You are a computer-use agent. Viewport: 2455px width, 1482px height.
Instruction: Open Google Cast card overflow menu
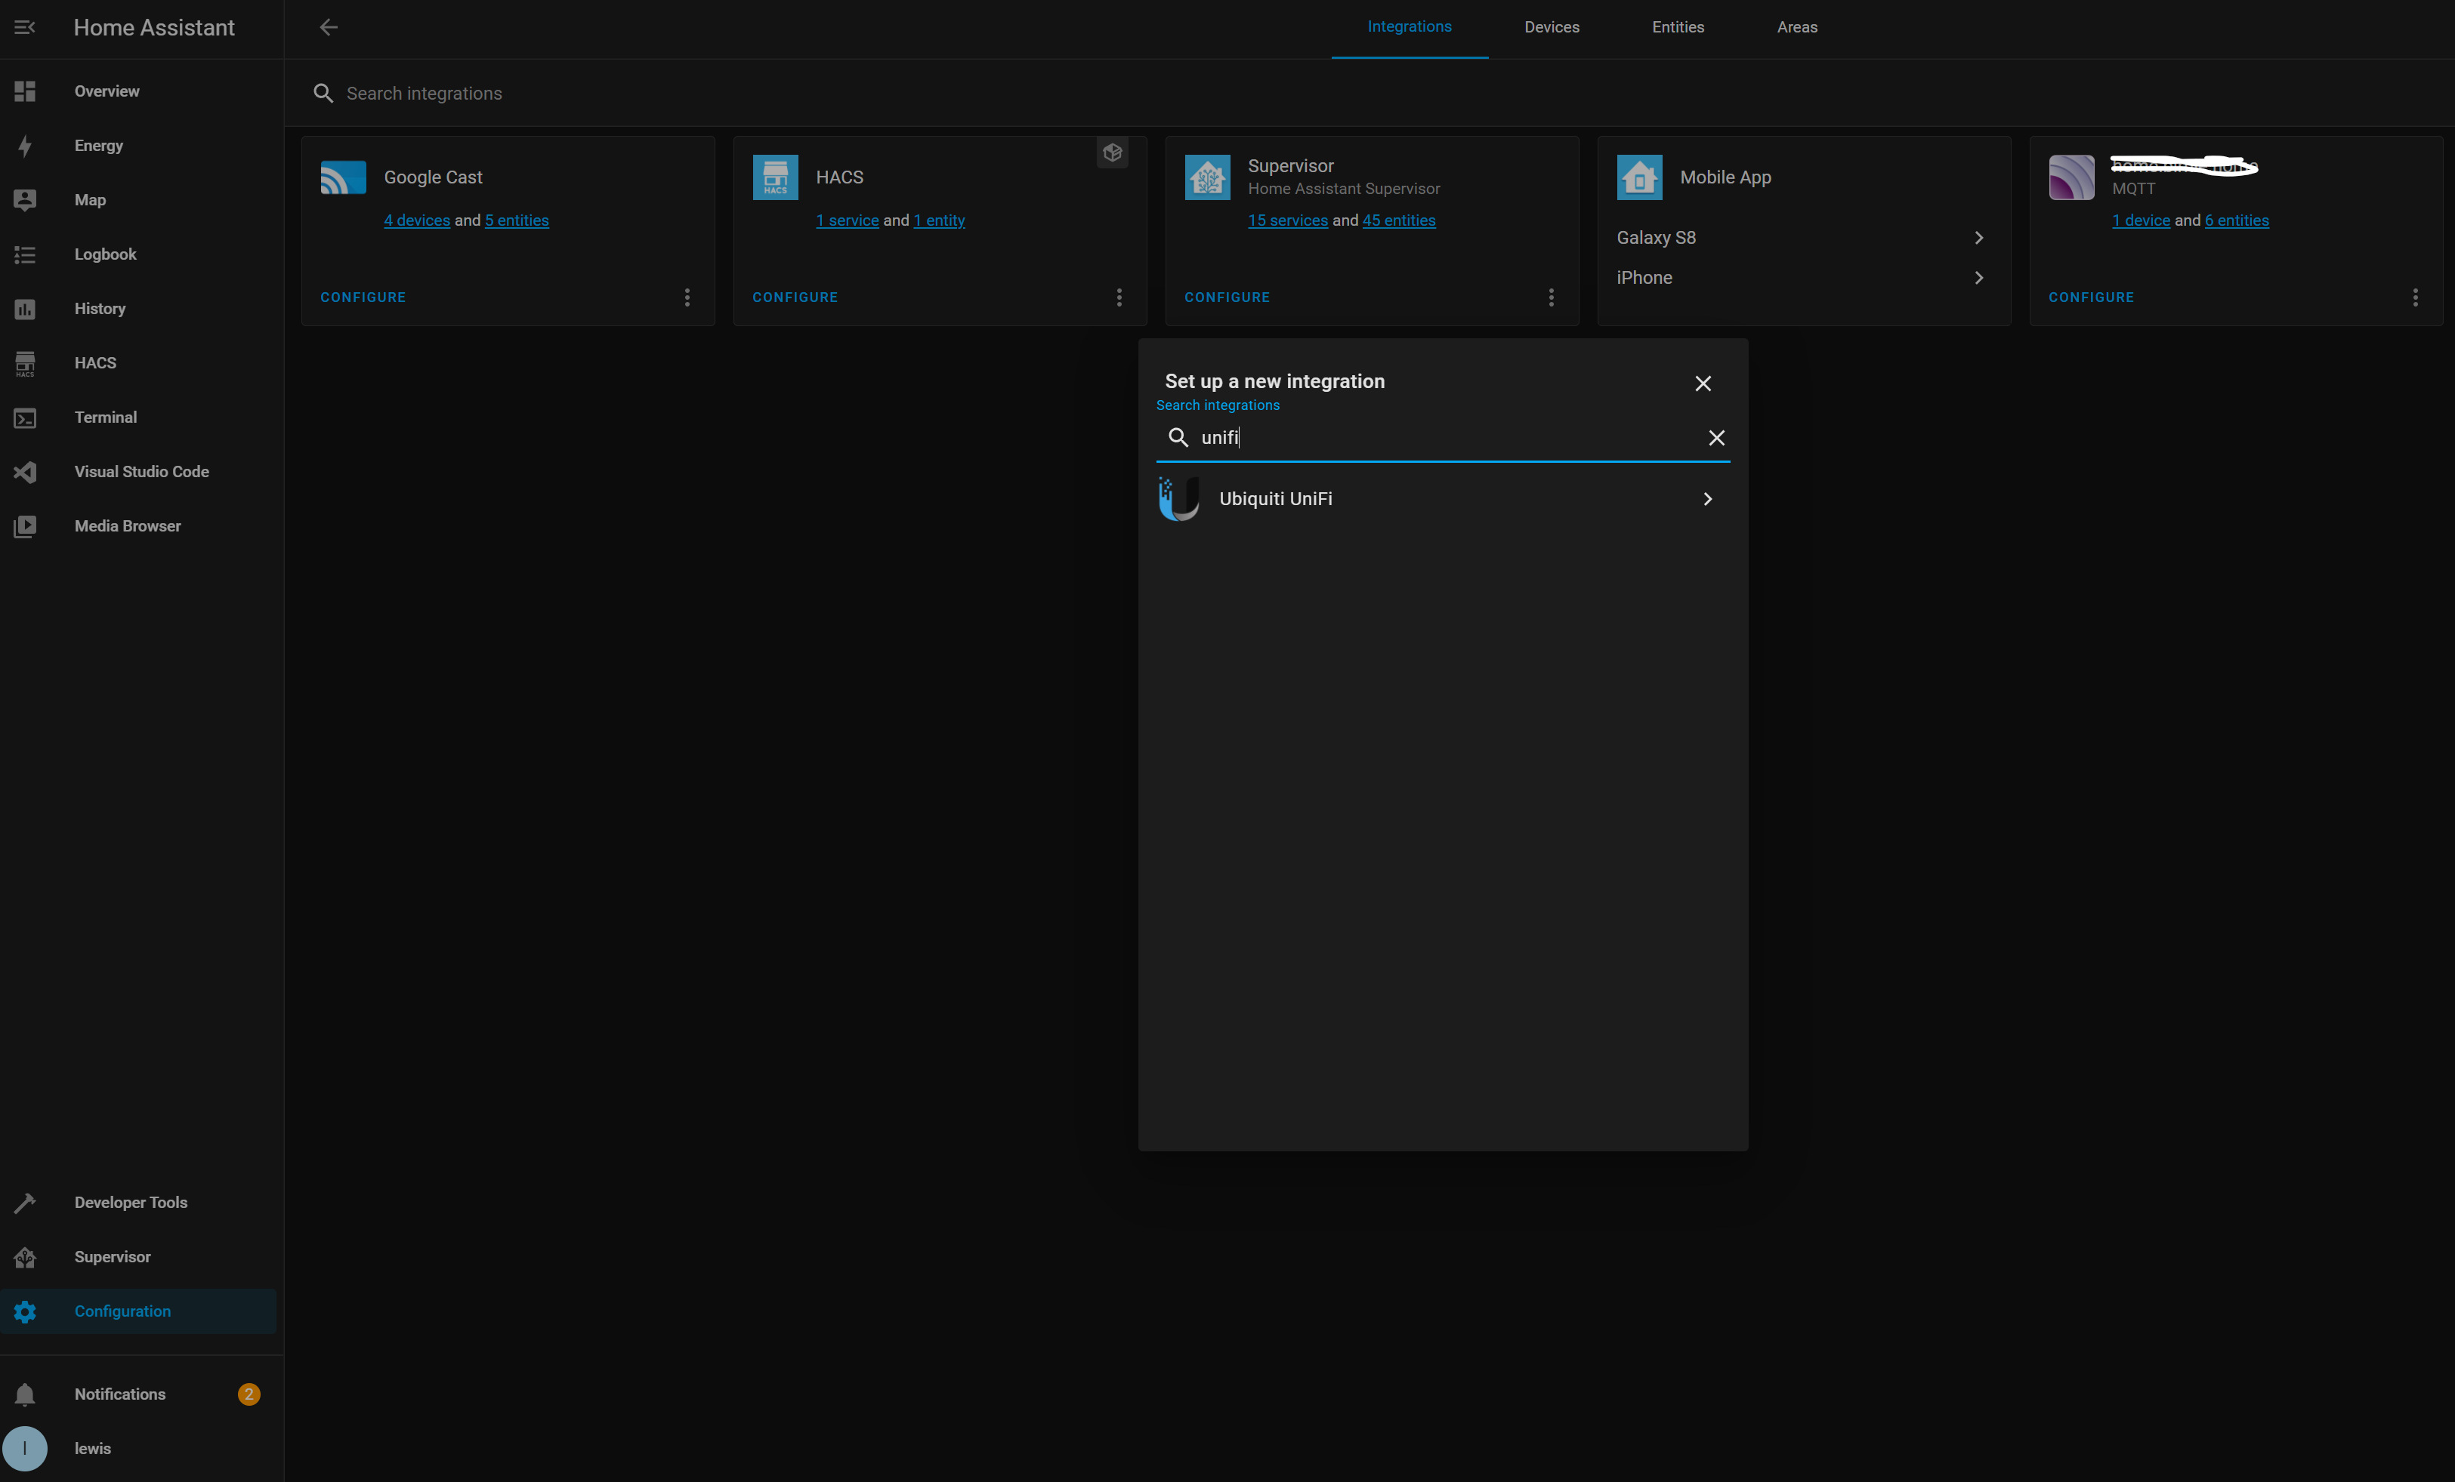pos(687,297)
